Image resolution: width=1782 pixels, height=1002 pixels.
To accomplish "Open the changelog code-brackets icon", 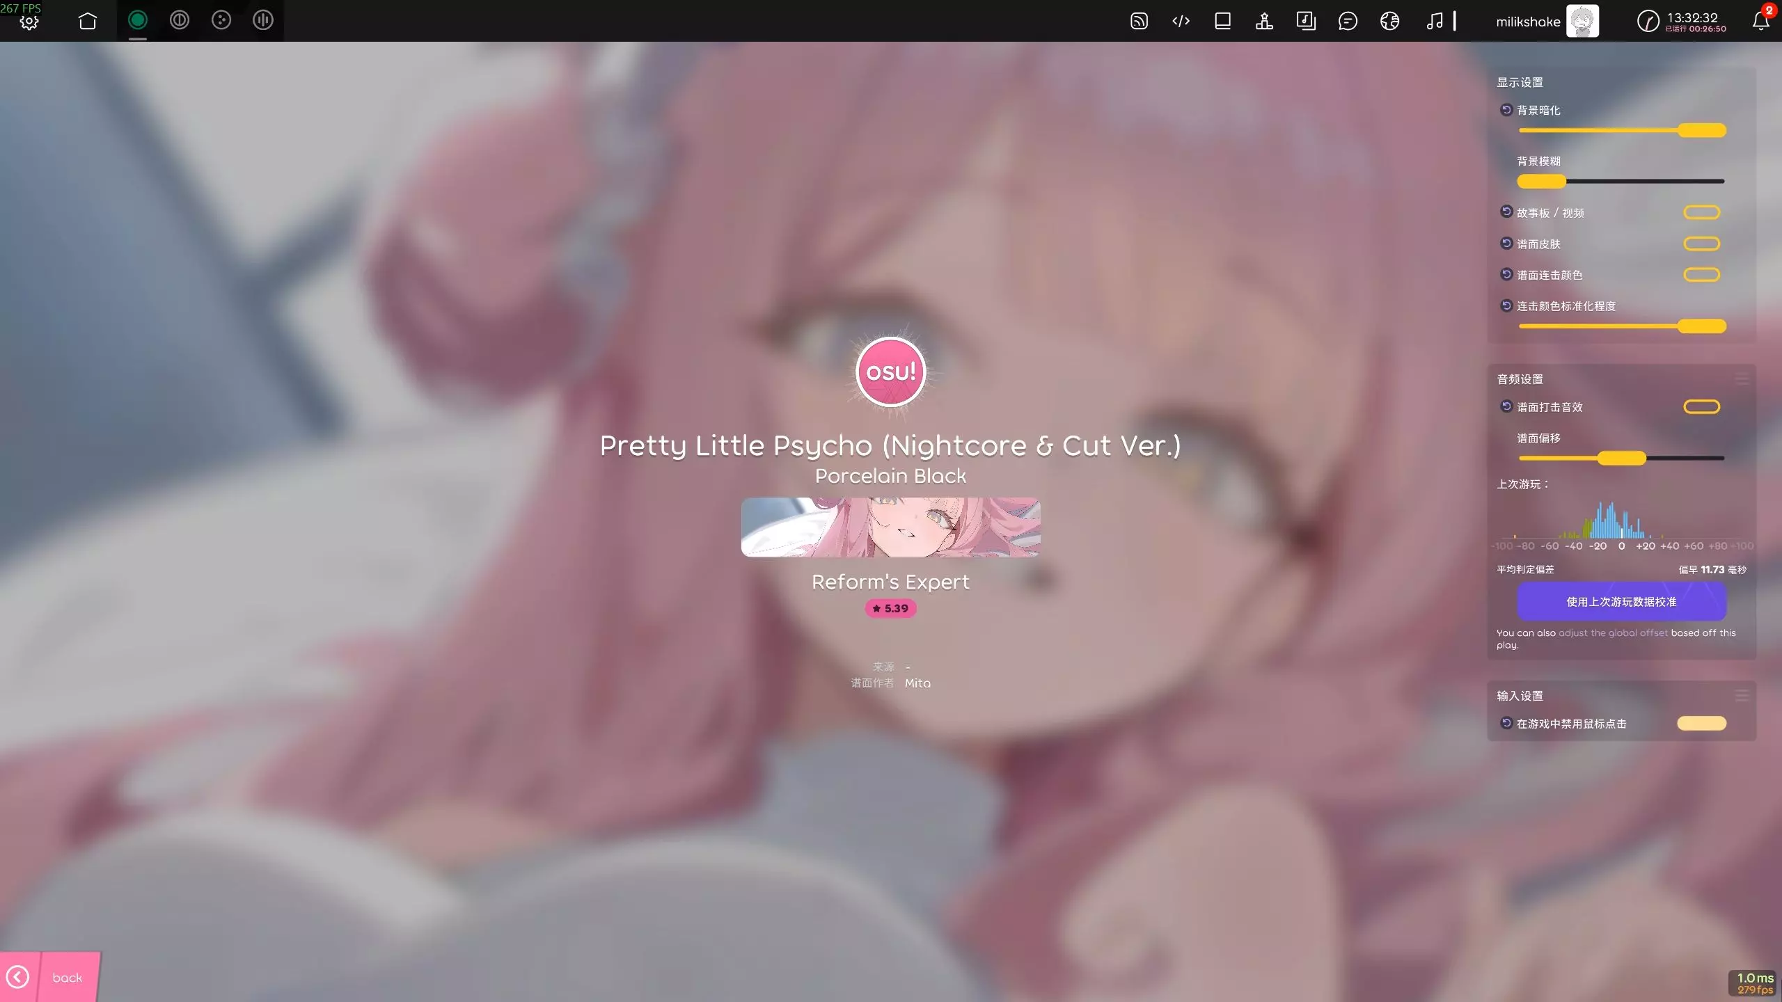I will (x=1181, y=21).
